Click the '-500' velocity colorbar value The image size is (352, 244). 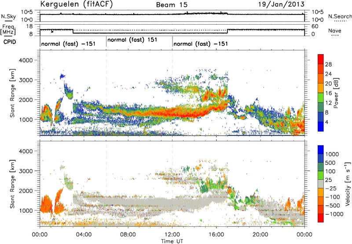tap(333, 205)
